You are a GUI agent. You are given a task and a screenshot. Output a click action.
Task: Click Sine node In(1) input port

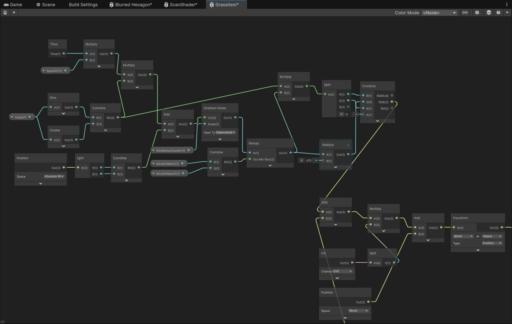point(51,107)
